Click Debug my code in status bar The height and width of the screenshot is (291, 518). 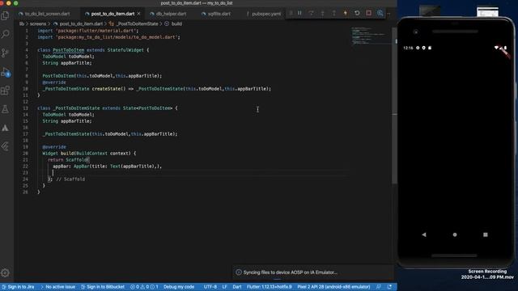coord(179,287)
